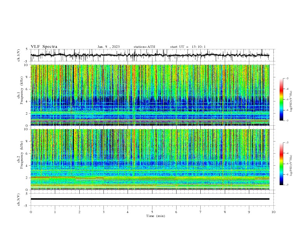Click time axis tick label "1"
This screenshot has width=308, height=238.
[x=55, y=212]
